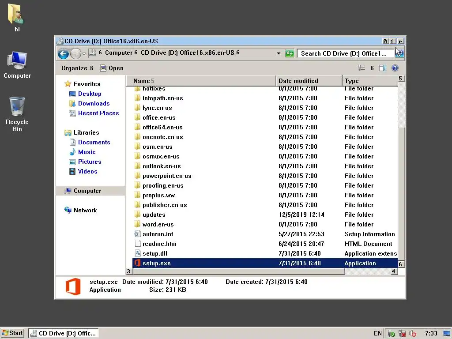452x339 pixels.
Task: Click the Open toolbar button
Action: point(112,68)
